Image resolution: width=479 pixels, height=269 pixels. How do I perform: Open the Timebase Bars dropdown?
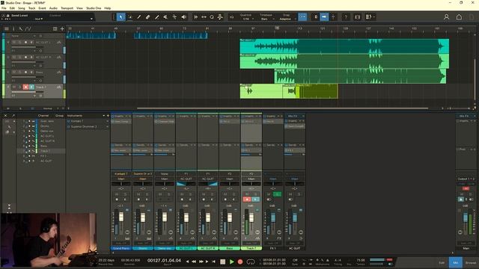click(x=266, y=19)
